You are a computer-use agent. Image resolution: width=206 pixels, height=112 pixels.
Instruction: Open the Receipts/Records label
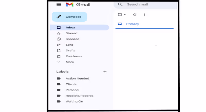(x=80, y=96)
